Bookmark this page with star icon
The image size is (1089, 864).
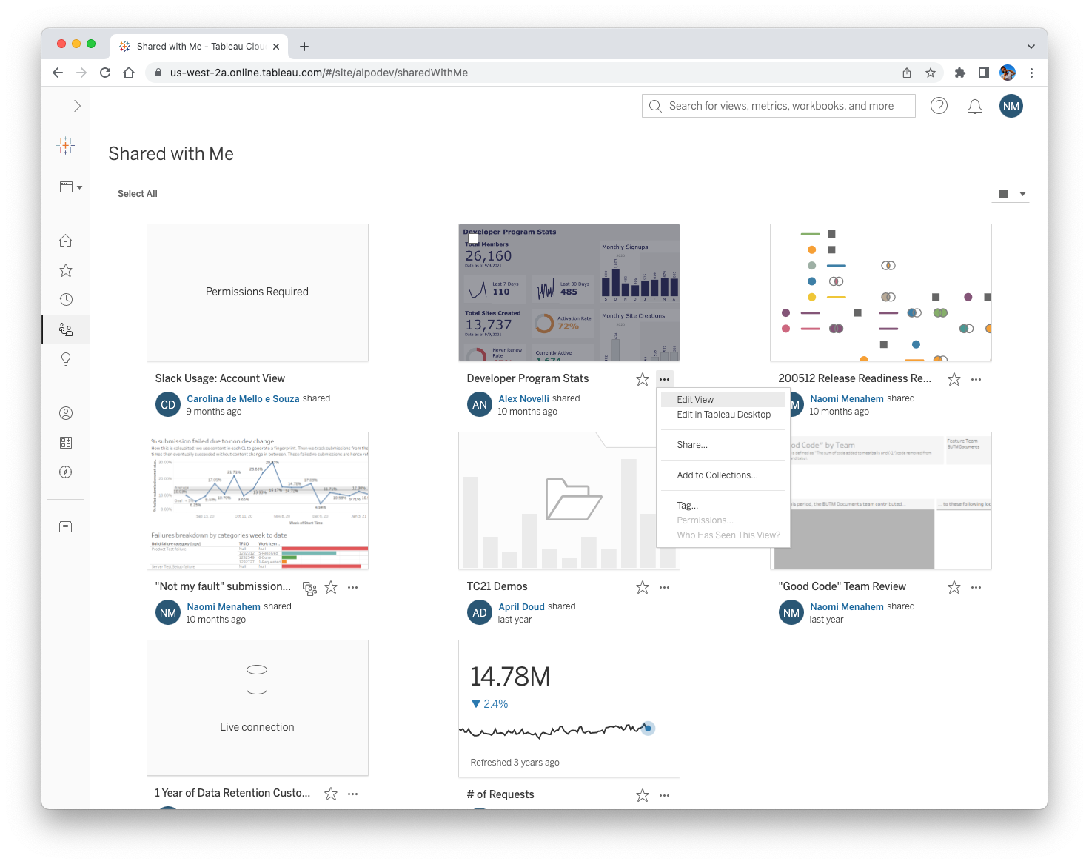pos(931,73)
